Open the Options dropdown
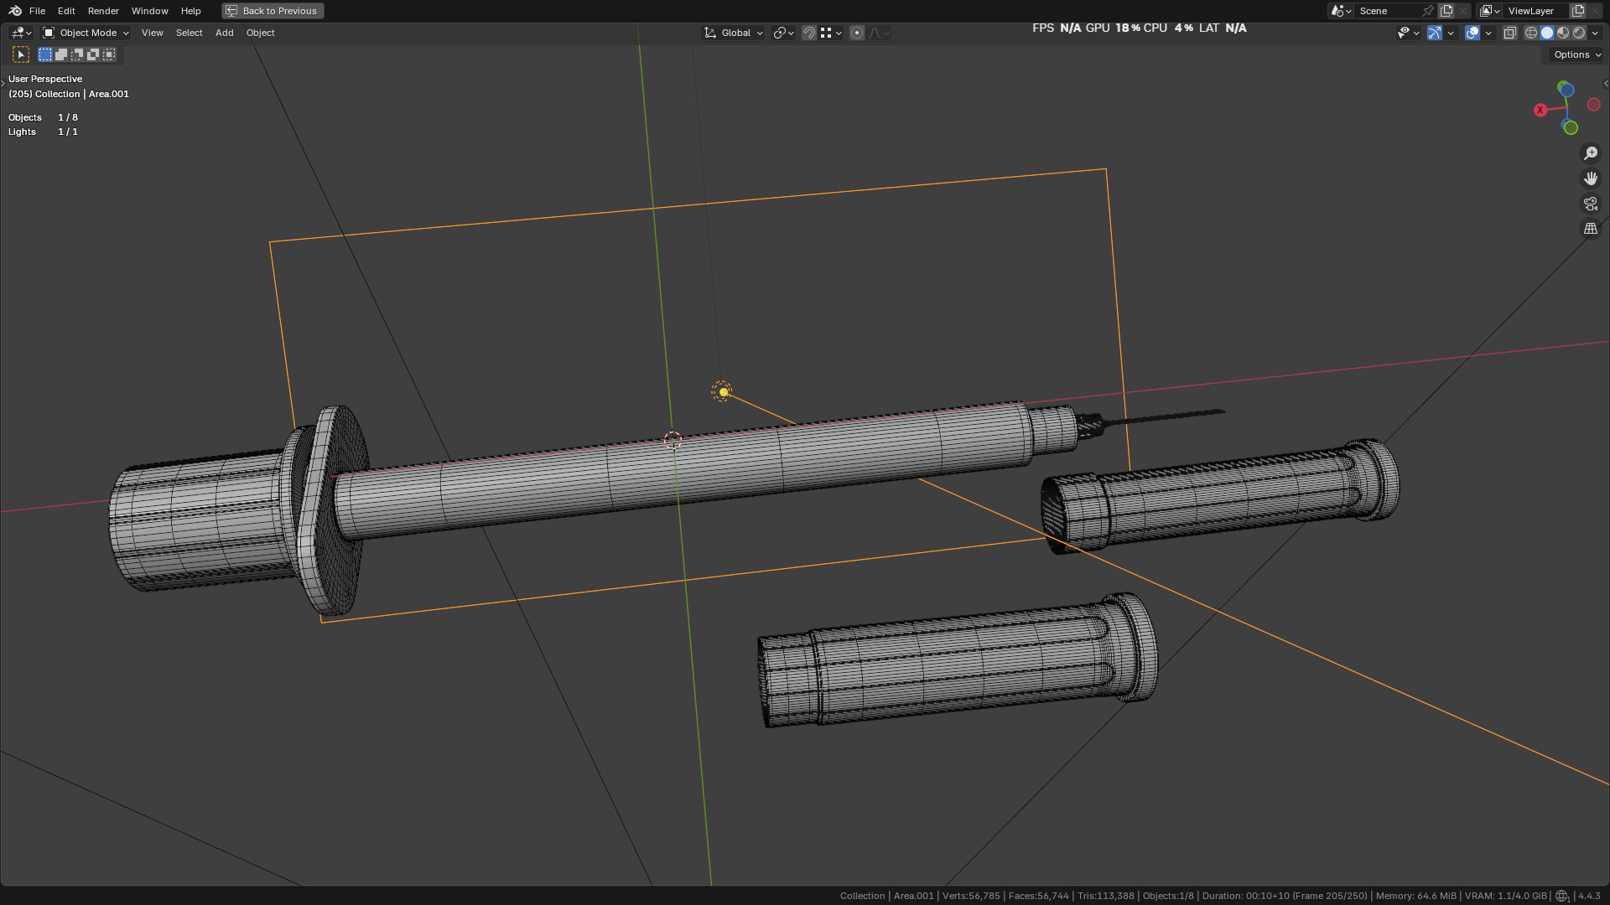This screenshot has height=905, width=1610. (1576, 54)
